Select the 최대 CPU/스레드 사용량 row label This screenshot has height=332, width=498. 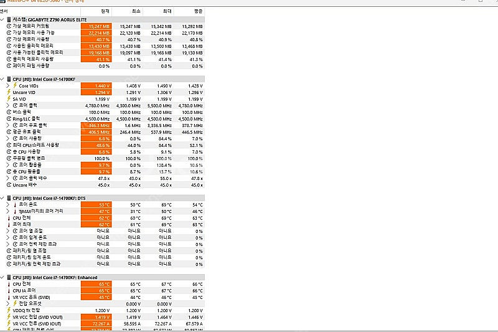click(x=35, y=145)
